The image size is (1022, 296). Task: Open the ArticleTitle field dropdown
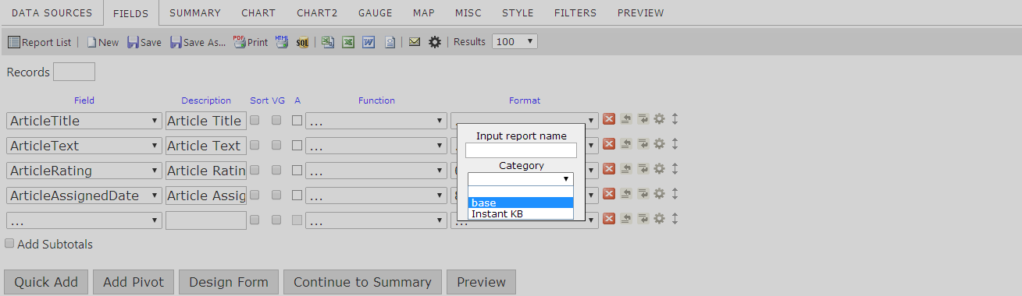pos(84,121)
